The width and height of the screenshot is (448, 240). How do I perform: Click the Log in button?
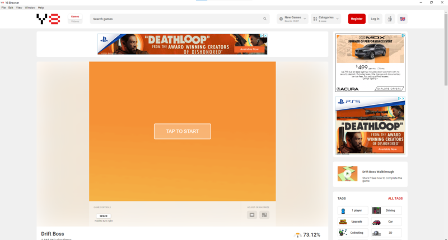(375, 19)
